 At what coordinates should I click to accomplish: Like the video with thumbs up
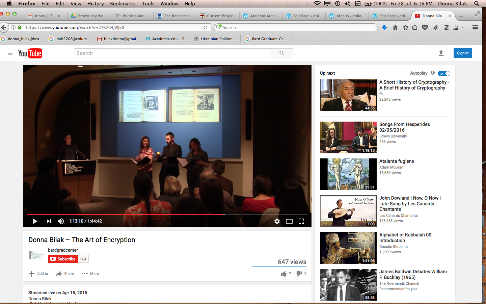tap(283, 274)
